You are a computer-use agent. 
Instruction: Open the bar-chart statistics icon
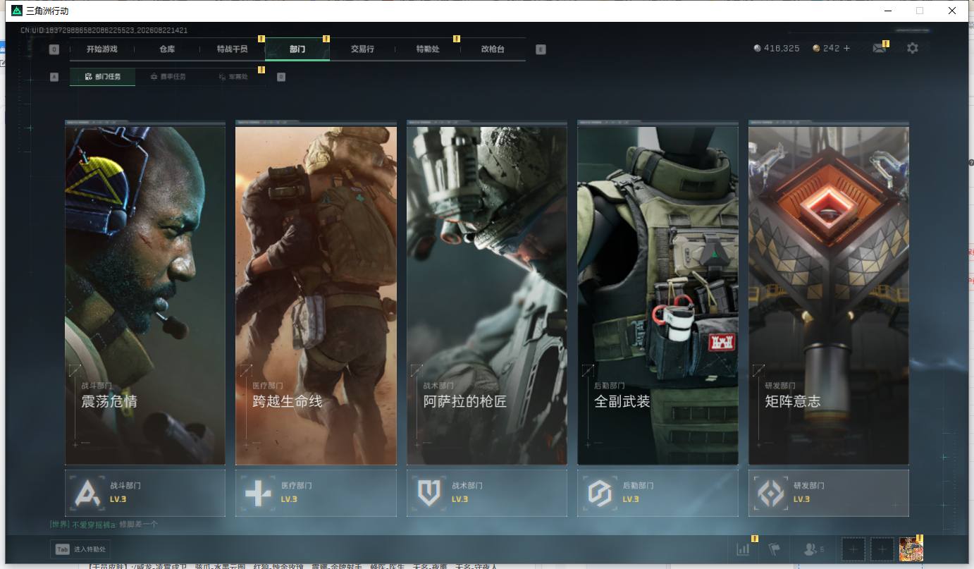pos(743,549)
